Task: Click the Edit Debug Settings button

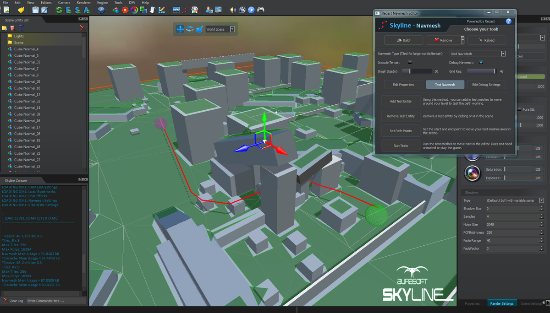Action: 486,85
